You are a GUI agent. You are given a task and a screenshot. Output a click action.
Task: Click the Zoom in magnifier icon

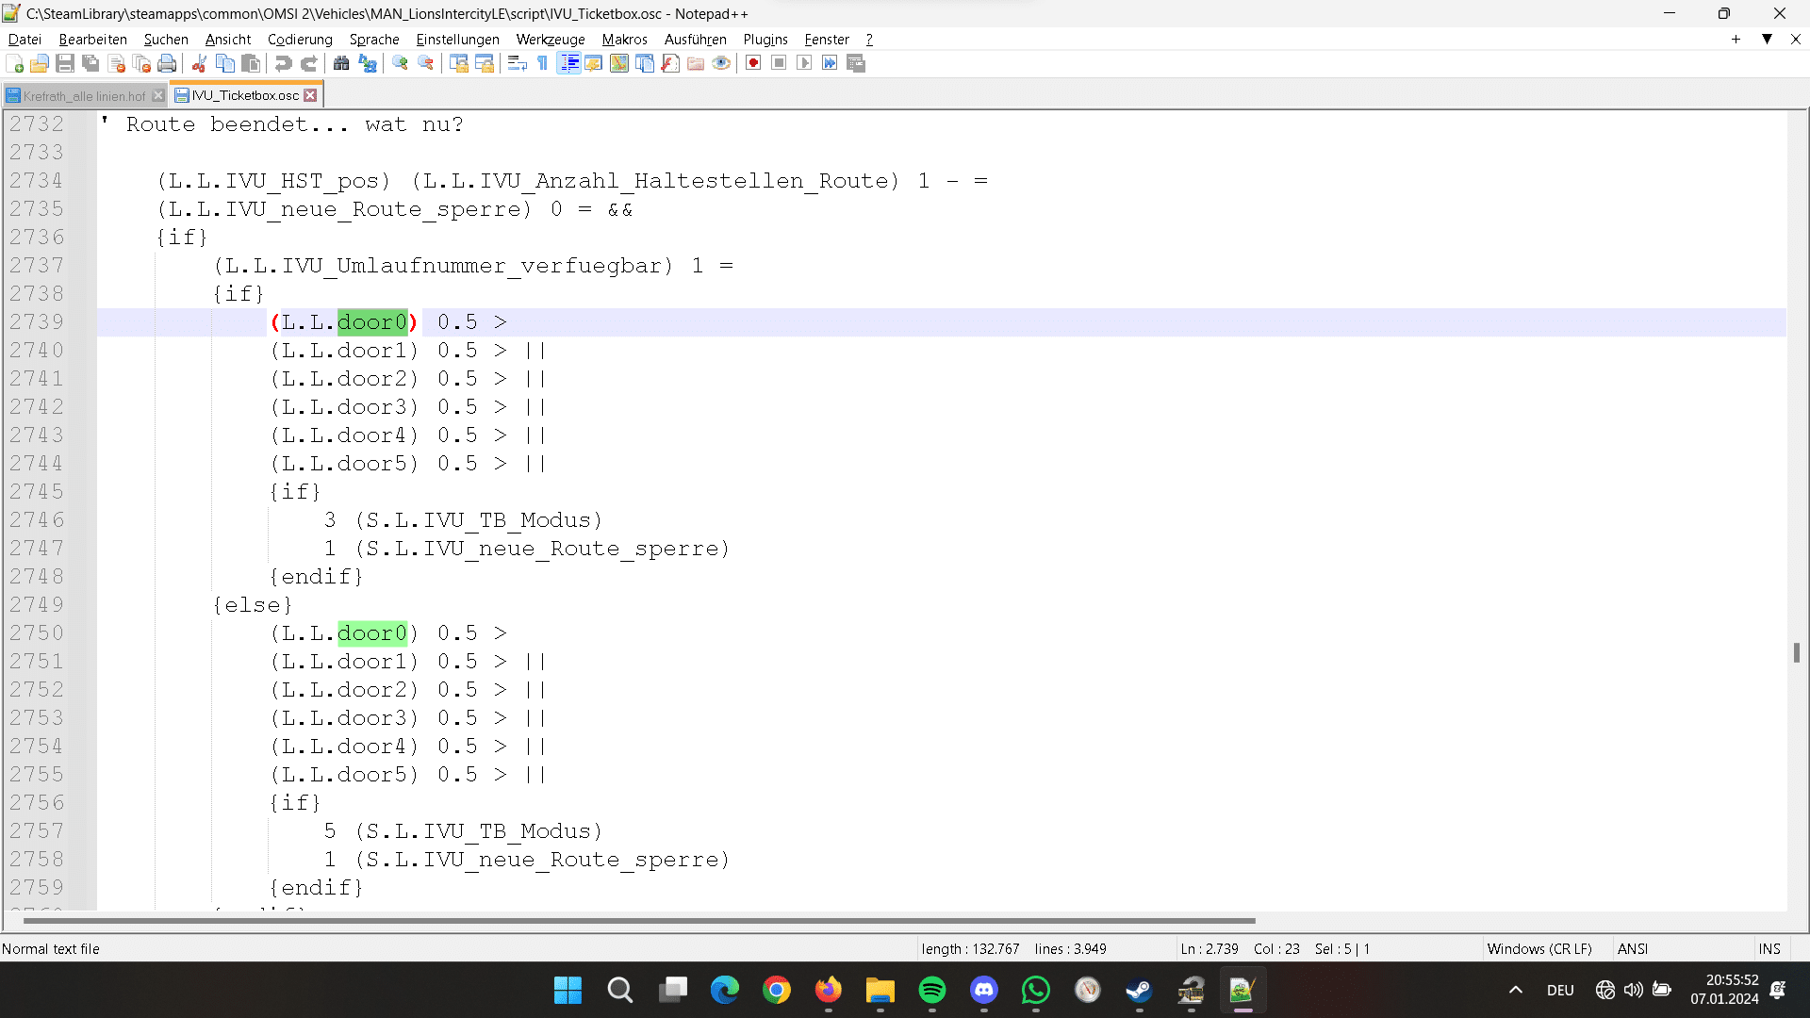[401, 63]
